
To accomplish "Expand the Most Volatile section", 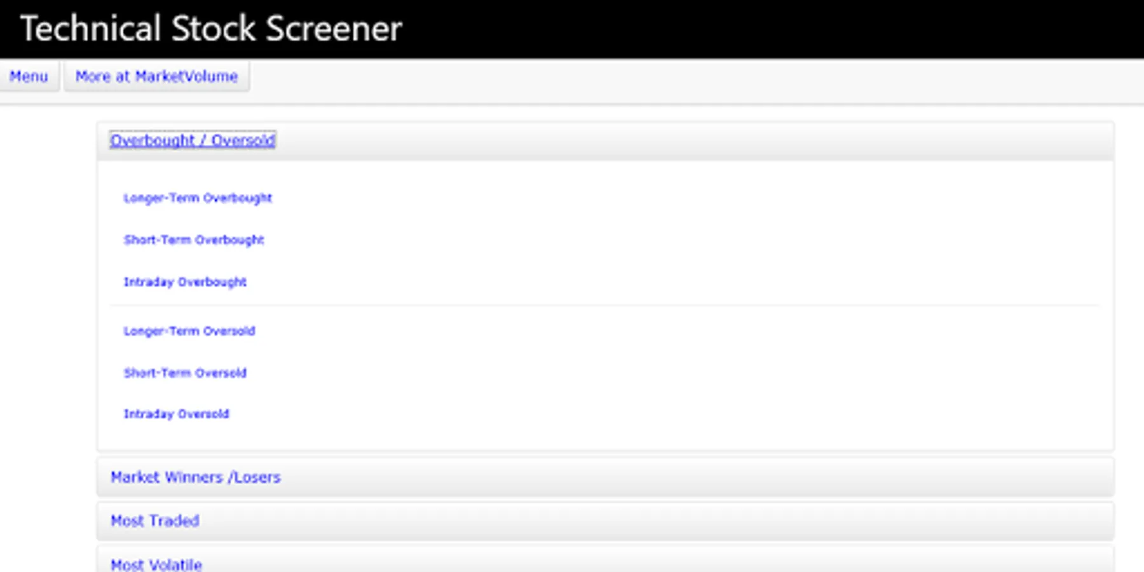I will [156, 564].
